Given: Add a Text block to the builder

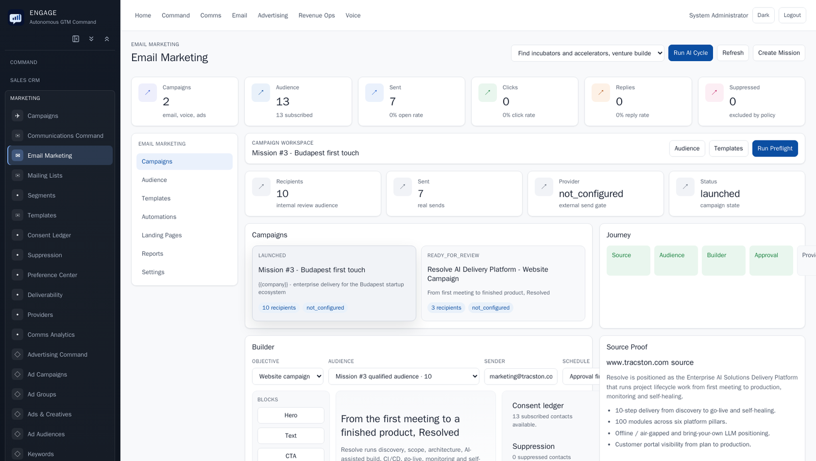Looking at the screenshot, I should [x=291, y=436].
